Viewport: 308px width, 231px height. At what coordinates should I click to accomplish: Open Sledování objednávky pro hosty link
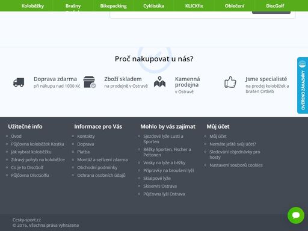tap(235, 155)
